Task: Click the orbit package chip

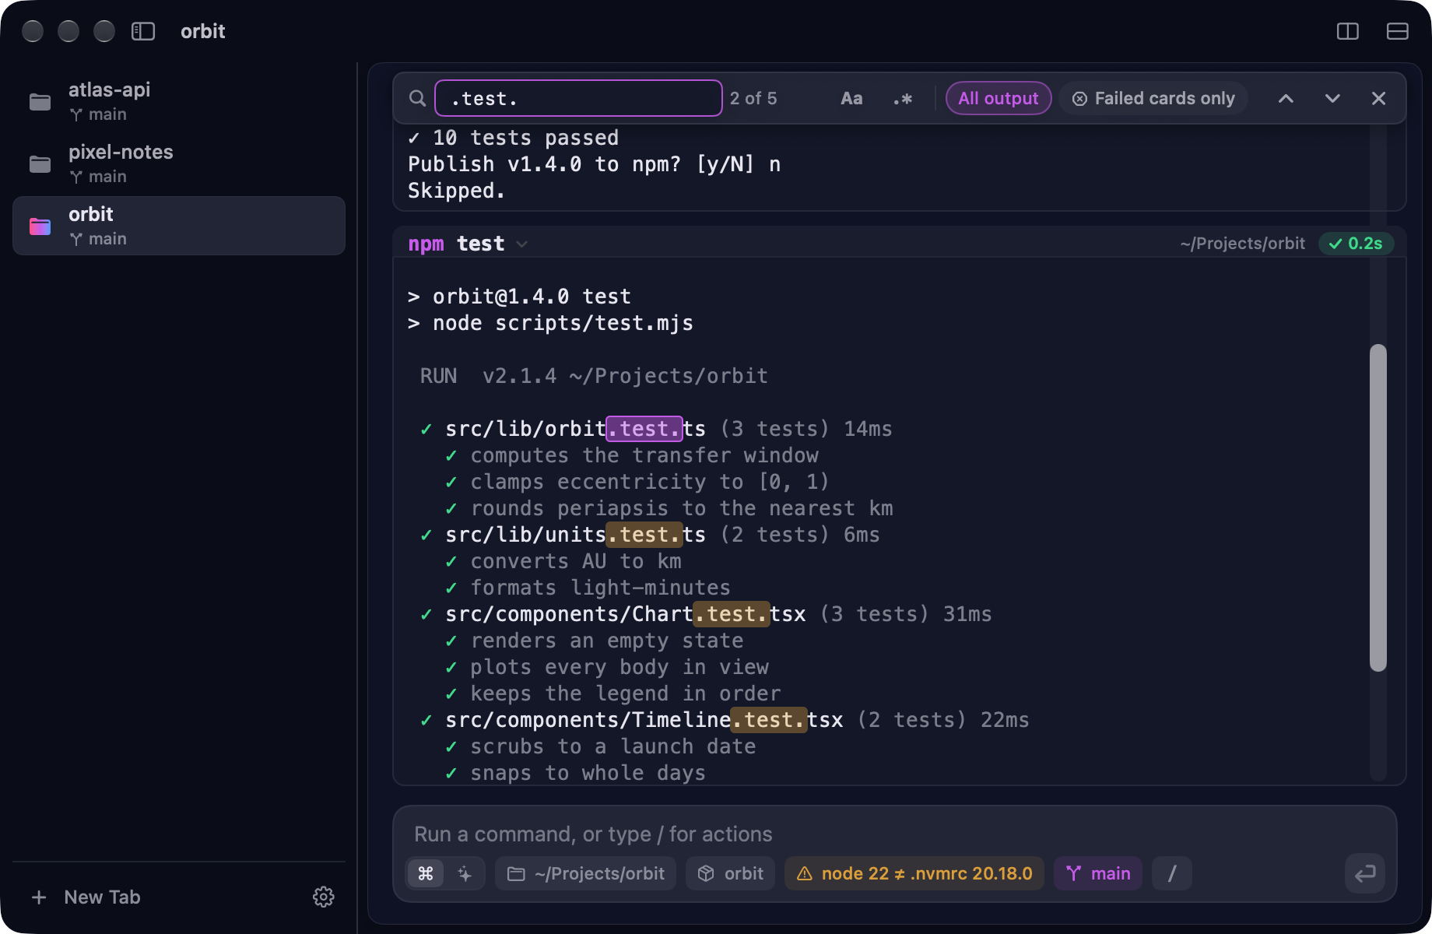Action: tap(730, 873)
